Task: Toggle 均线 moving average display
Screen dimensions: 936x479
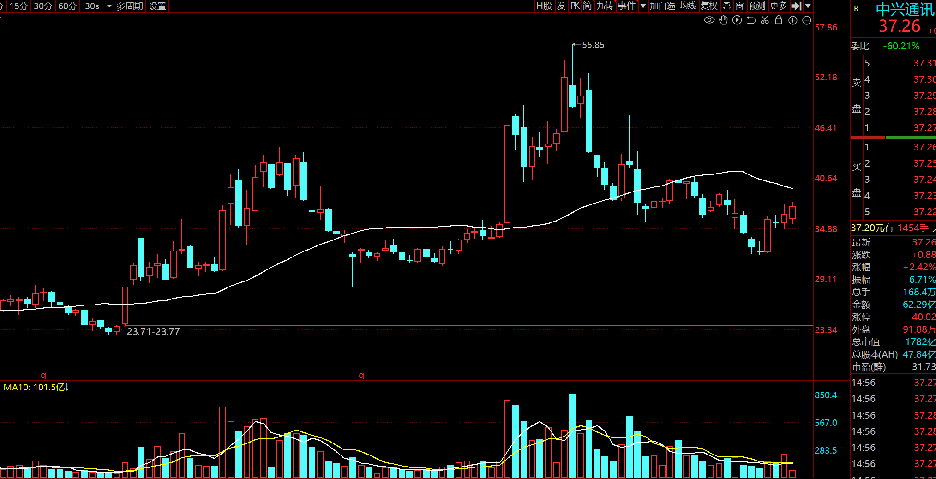Action: pos(688,6)
